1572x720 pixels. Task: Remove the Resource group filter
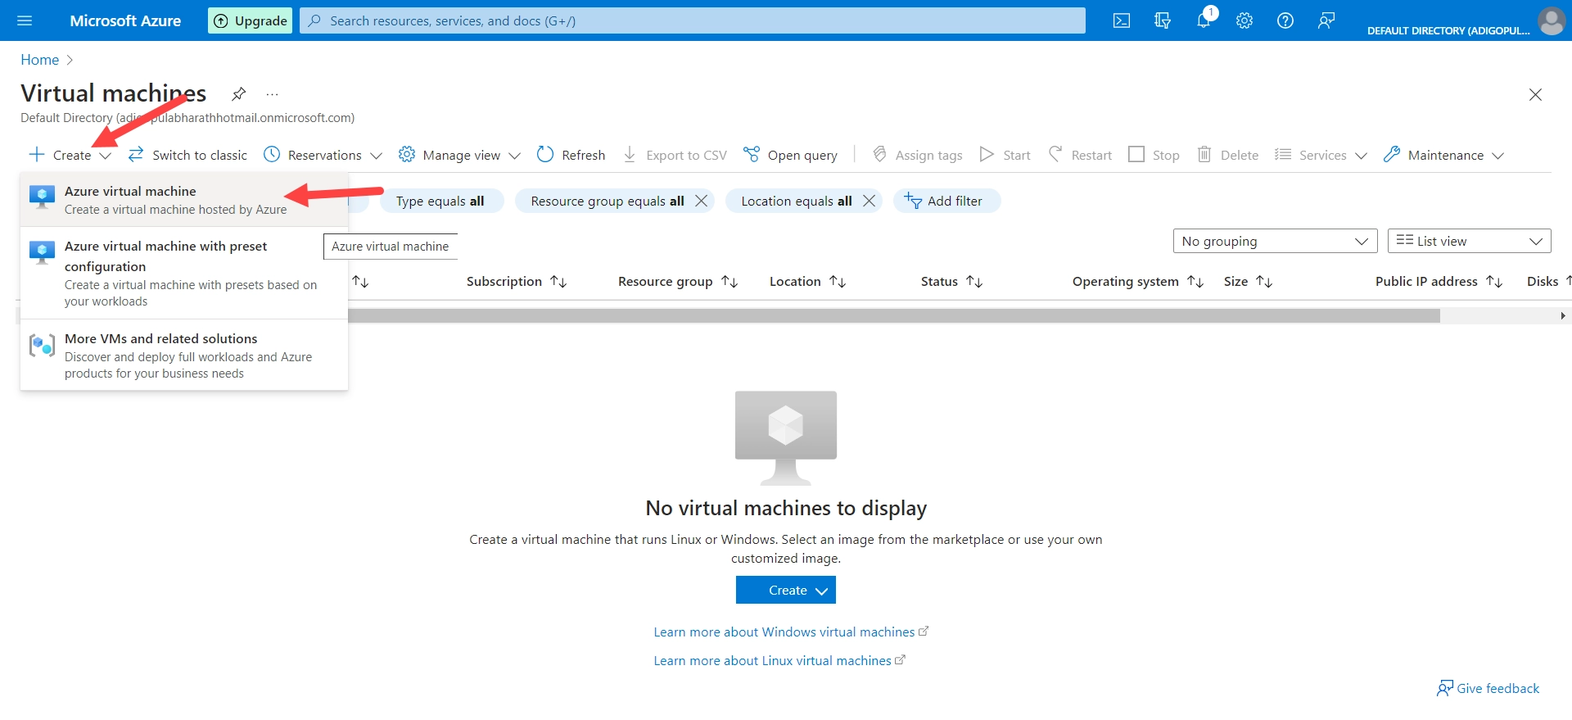[x=702, y=201]
